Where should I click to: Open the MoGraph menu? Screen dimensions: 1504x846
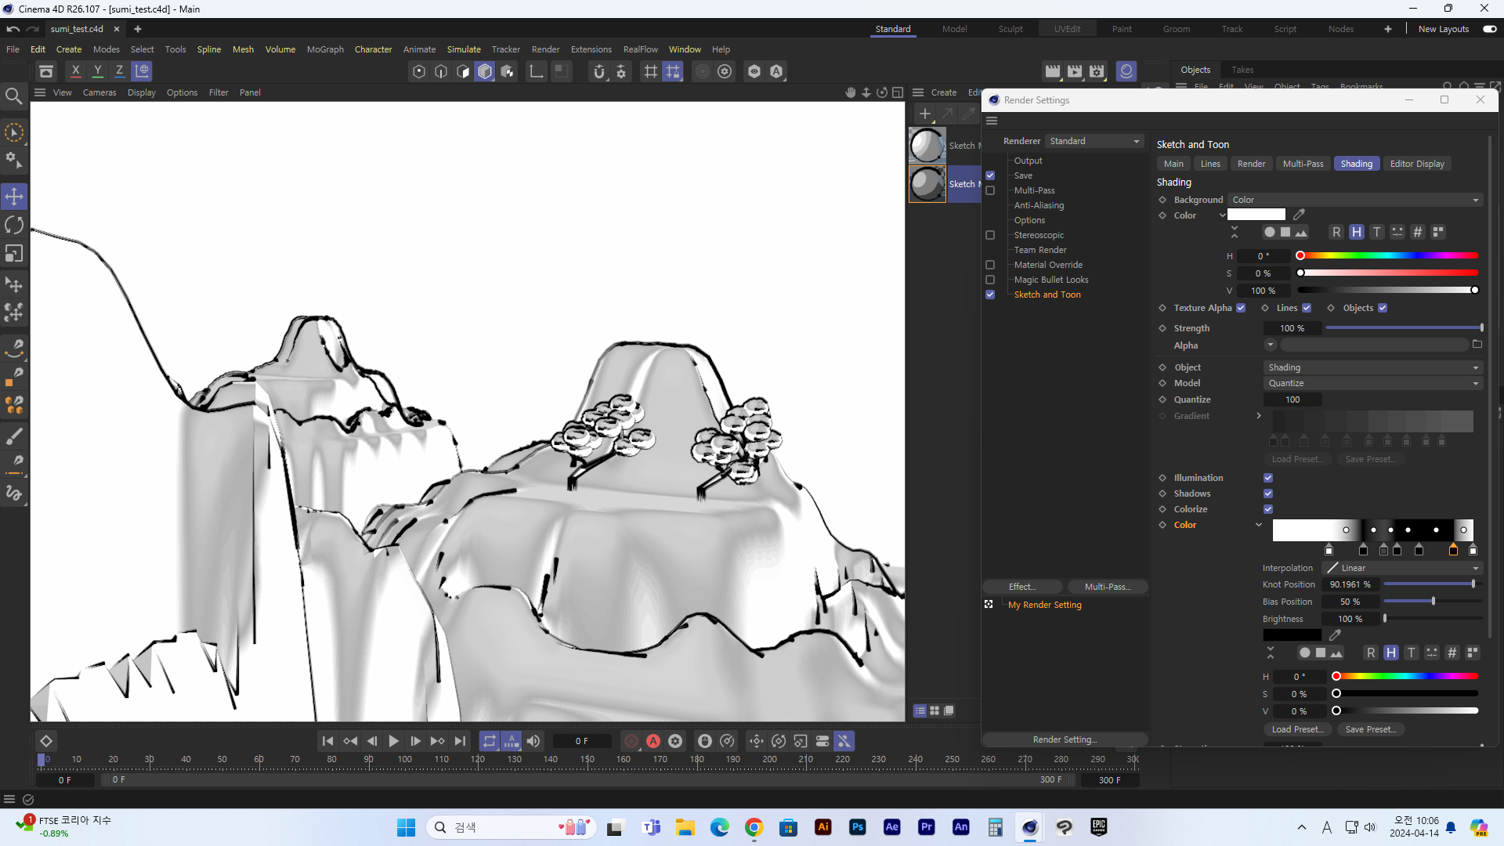pyautogui.click(x=325, y=49)
